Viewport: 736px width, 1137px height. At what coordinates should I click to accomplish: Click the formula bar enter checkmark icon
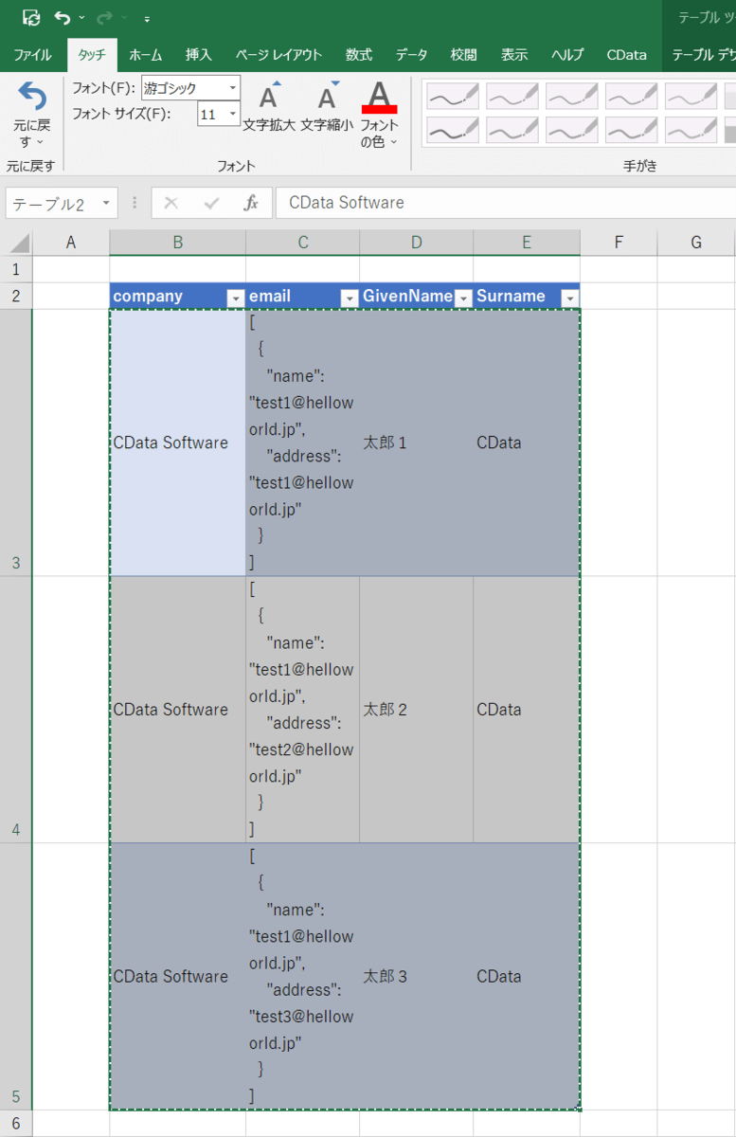[211, 203]
